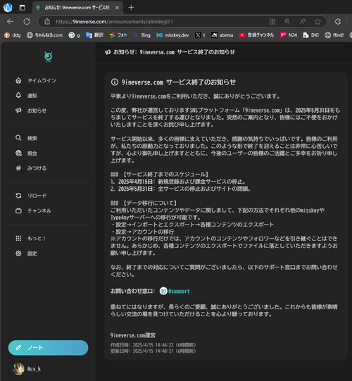The width and height of the screenshot is (352, 381).
Task: Click the @cv_k profile avatar
Action: pyautogui.click(x=18, y=369)
